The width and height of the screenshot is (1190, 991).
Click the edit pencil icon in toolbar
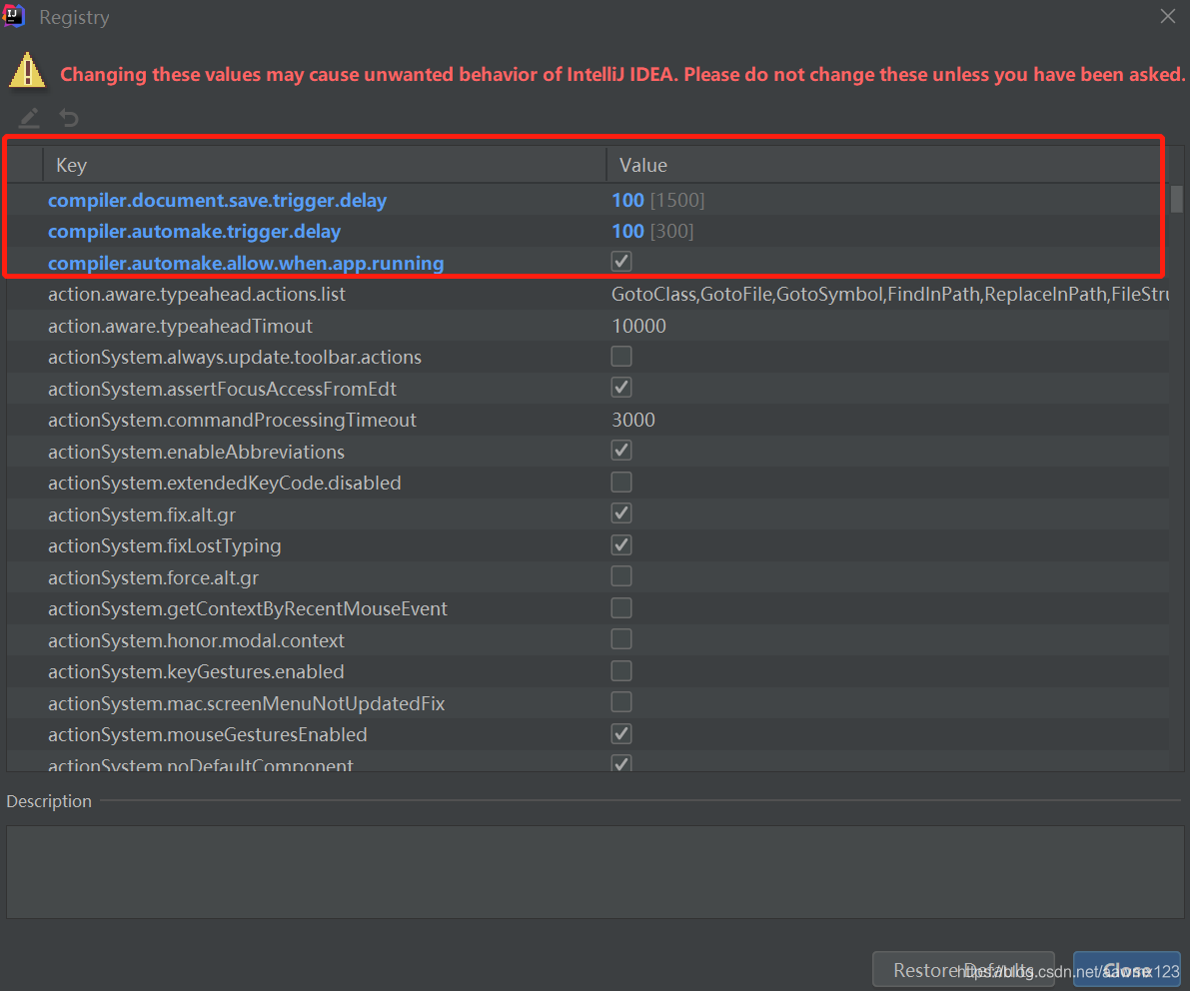pyautogui.click(x=29, y=118)
